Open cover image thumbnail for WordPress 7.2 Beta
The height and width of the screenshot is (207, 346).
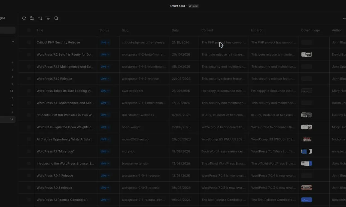[x=306, y=54]
